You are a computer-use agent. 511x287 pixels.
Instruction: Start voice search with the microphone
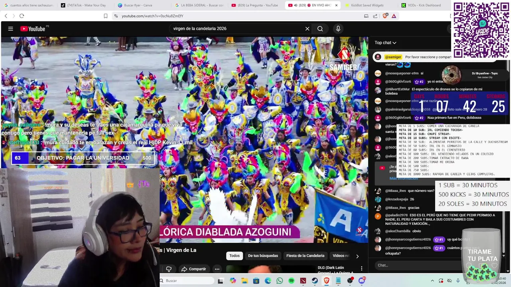click(x=338, y=29)
